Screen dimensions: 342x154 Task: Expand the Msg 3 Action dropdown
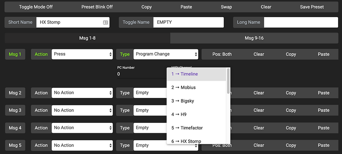point(82,110)
